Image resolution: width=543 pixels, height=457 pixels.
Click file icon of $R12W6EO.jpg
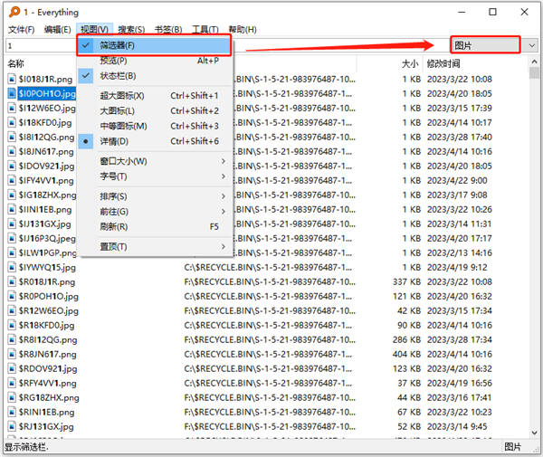[x=12, y=311]
